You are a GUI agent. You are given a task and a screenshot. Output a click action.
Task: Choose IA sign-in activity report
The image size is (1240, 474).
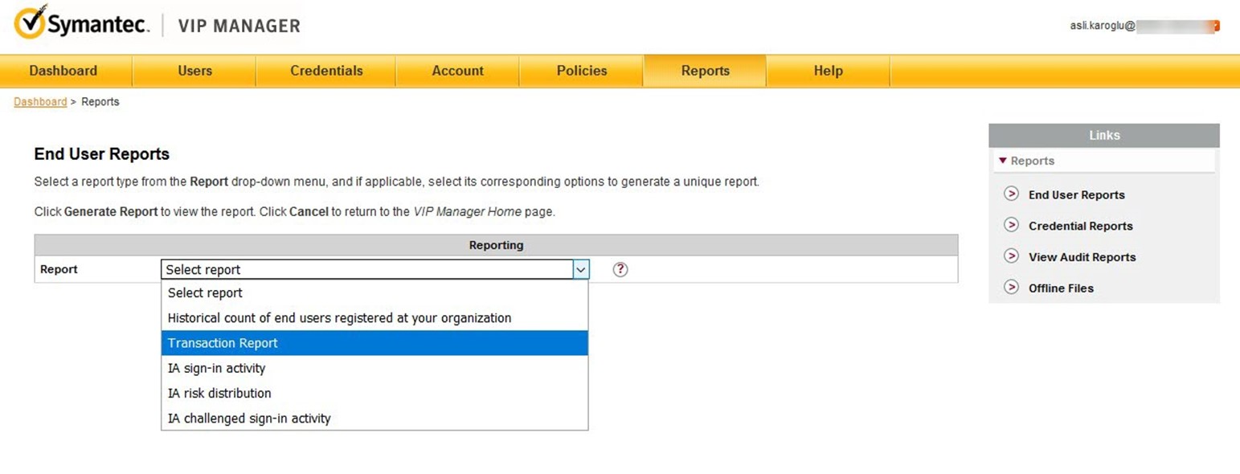374,368
